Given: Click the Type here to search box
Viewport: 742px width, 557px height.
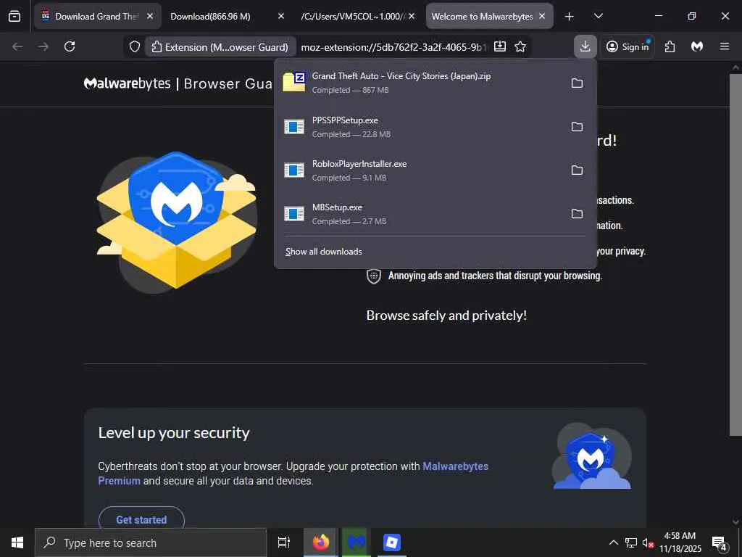Looking at the screenshot, I should click(x=151, y=542).
